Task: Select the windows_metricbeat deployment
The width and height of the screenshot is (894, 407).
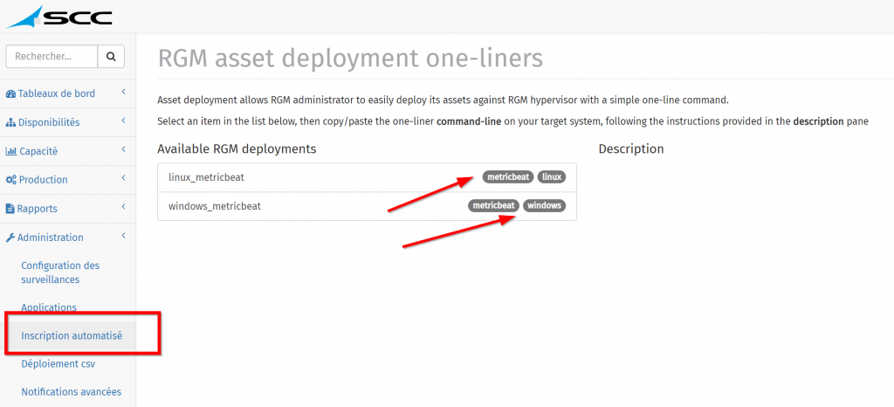Action: 368,206
